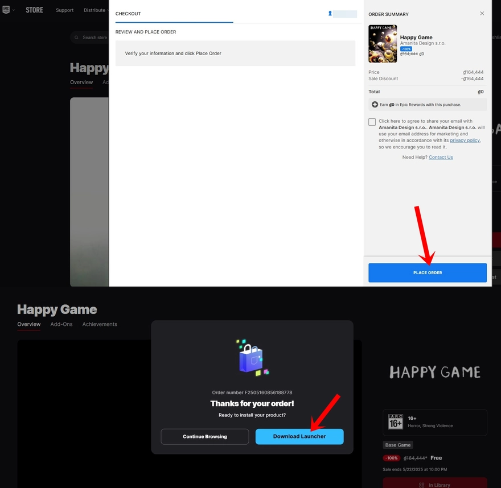The image size is (501, 488).
Task: Click the user account icon in checkout
Action: pyautogui.click(x=330, y=14)
